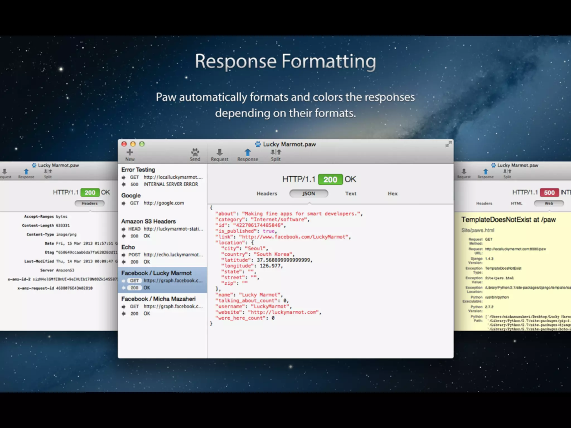Viewport: 571px width, 428px height.
Task: Select the JSON tab
Action: [309, 193]
